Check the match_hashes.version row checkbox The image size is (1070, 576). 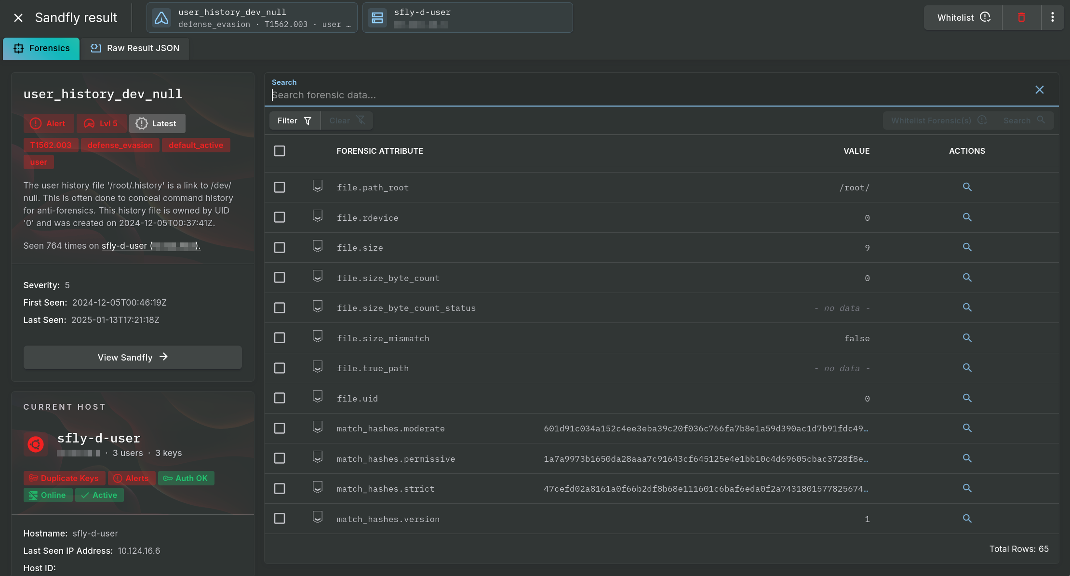280,519
